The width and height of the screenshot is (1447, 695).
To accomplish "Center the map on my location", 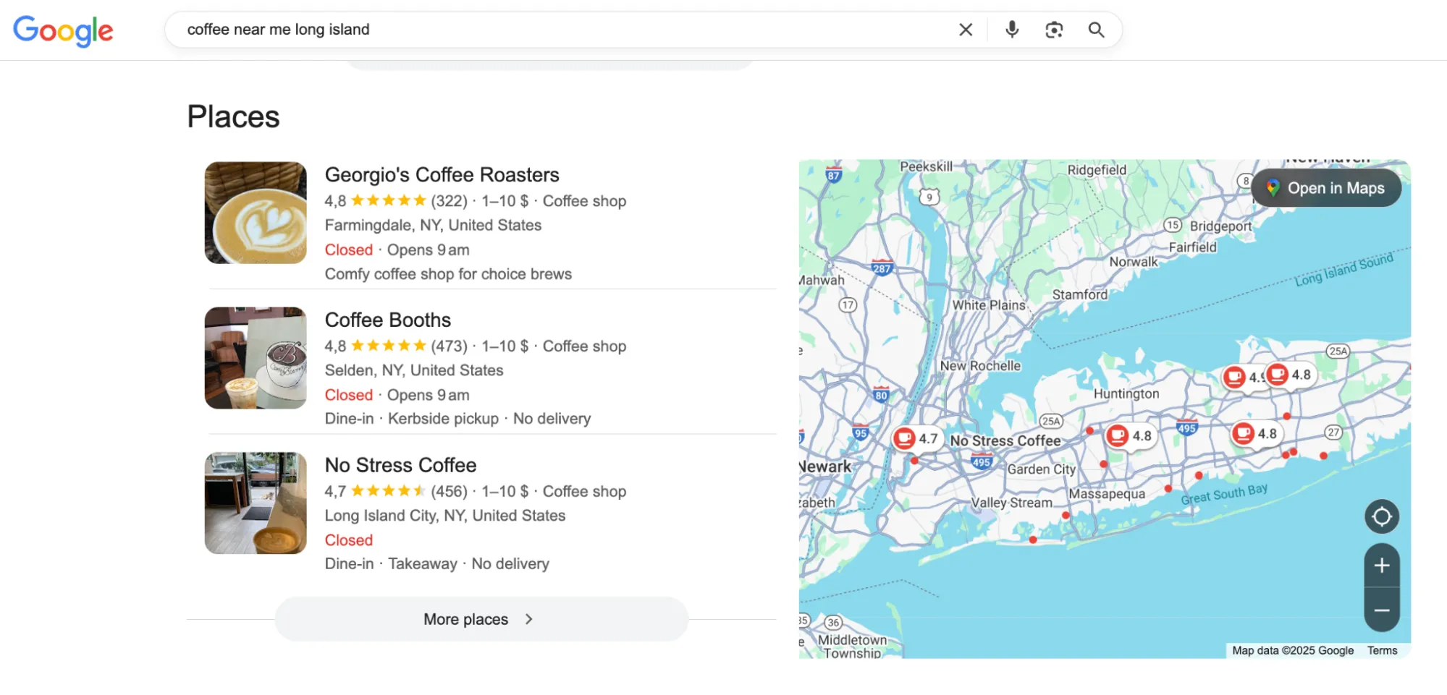I will [1381, 517].
